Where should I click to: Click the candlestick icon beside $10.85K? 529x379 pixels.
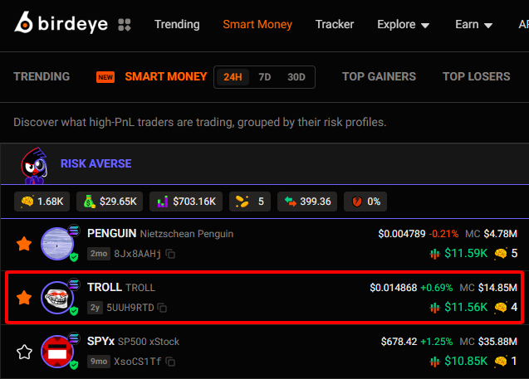[x=435, y=362]
